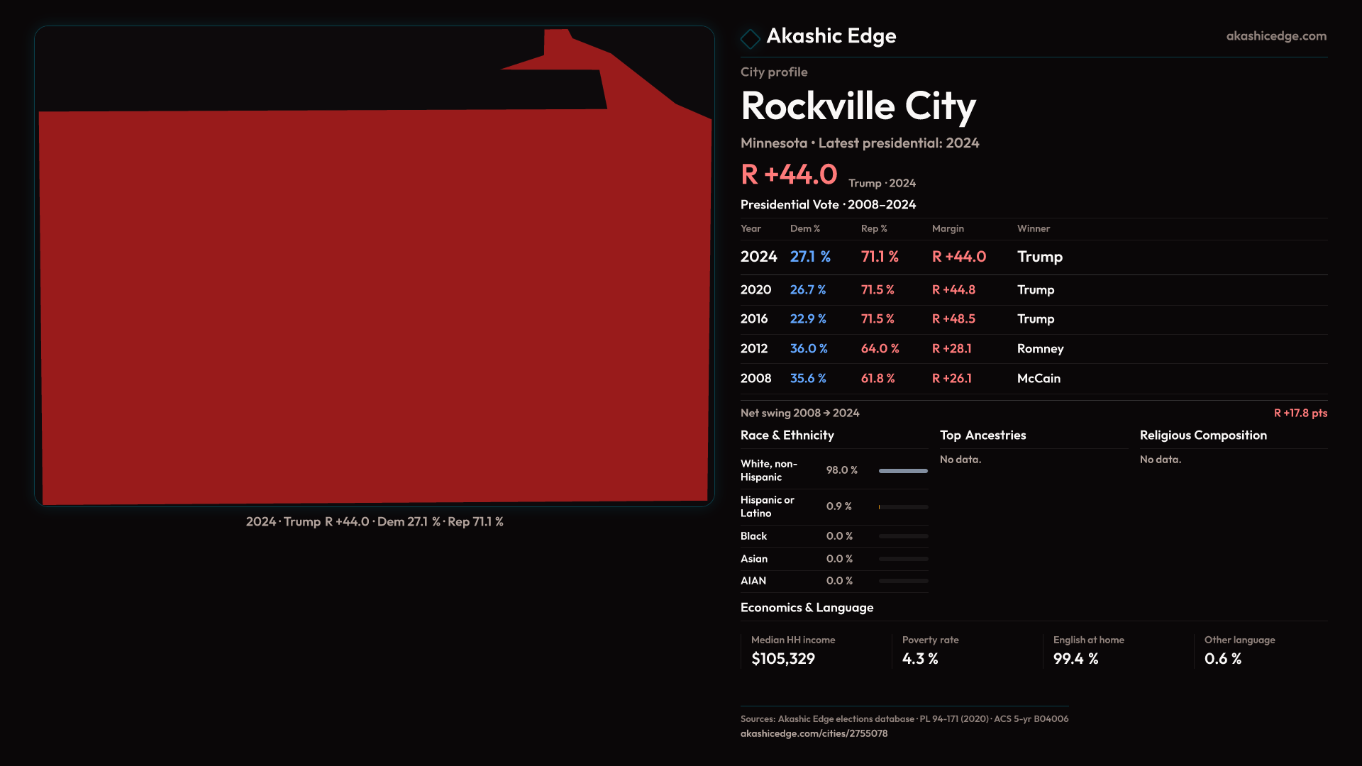
Task: Click the Akashic Edge diamond logo icon
Action: click(750, 38)
